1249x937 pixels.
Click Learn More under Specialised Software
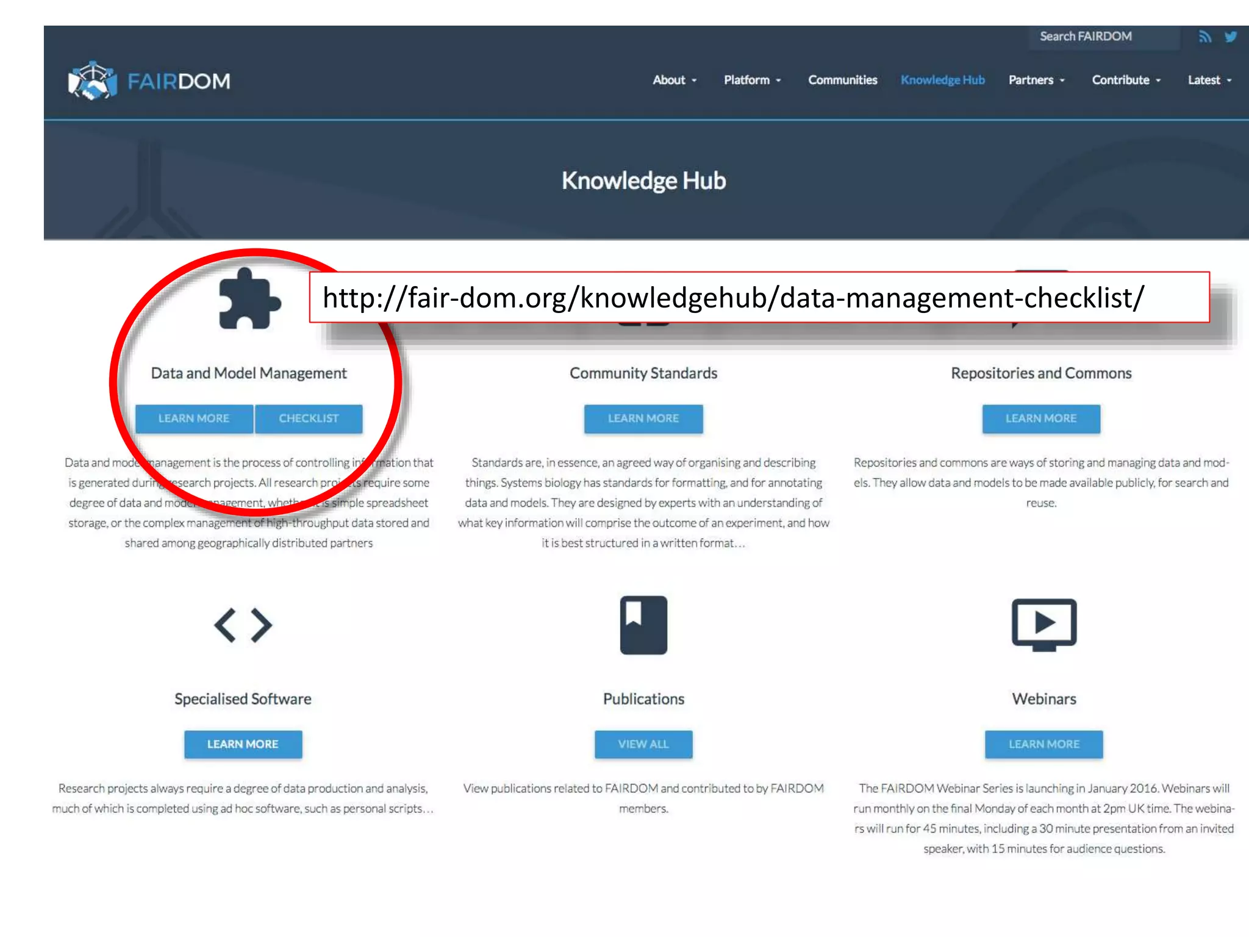[243, 744]
